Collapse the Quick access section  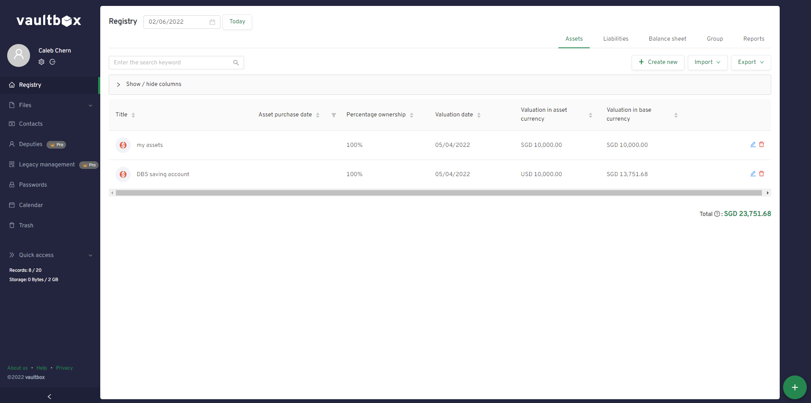(x=91, y=255)
